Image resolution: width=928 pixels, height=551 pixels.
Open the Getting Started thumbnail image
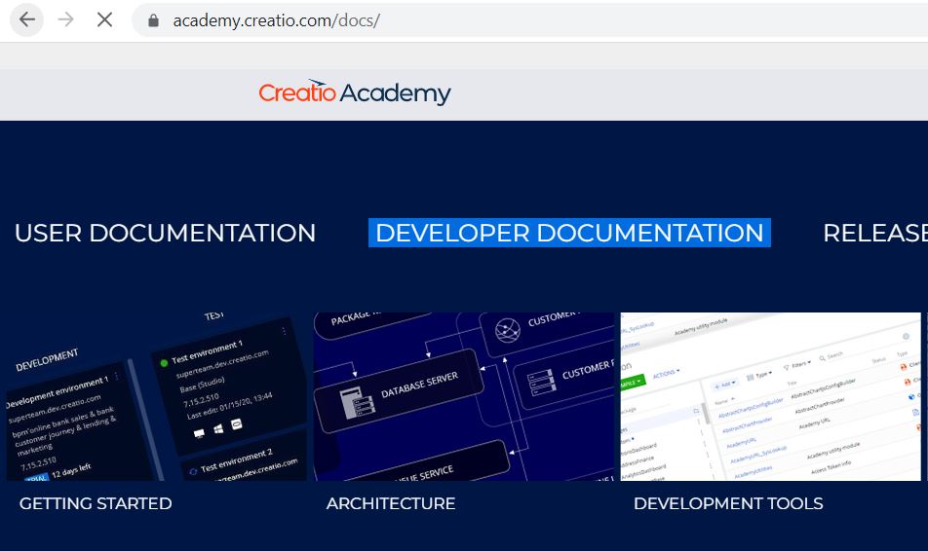[x=156, y=396]
